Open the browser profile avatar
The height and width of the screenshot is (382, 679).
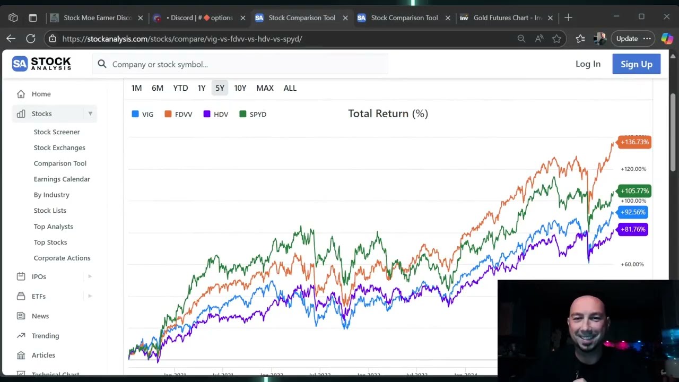(x=600, y=39)
